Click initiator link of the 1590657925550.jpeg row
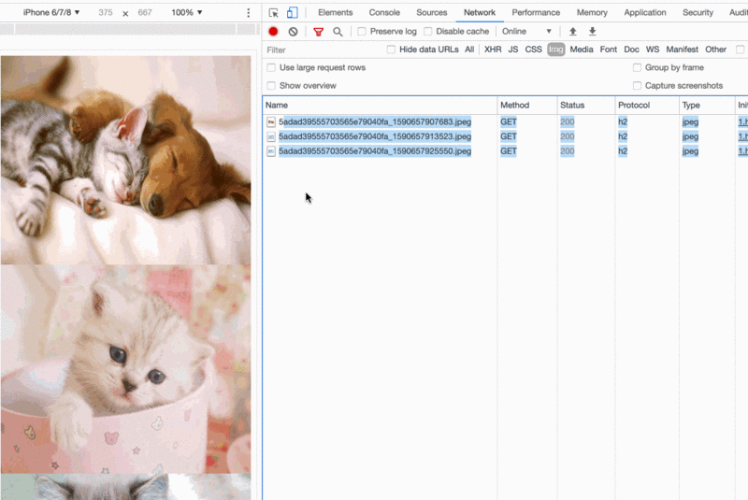This screenshot has height=500, width=748. click(x=742, y=151)
